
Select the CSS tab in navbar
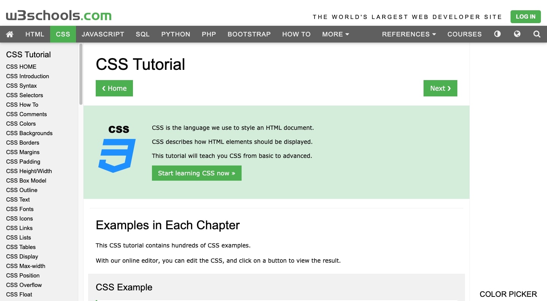click(63, 34)
